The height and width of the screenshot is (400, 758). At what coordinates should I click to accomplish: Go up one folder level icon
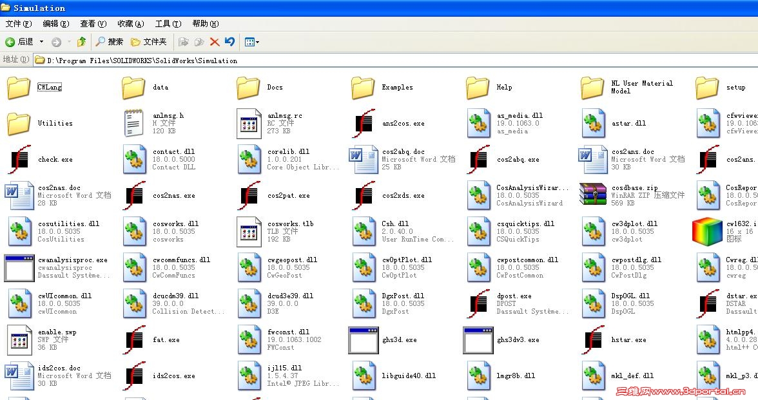click(81, 42)
